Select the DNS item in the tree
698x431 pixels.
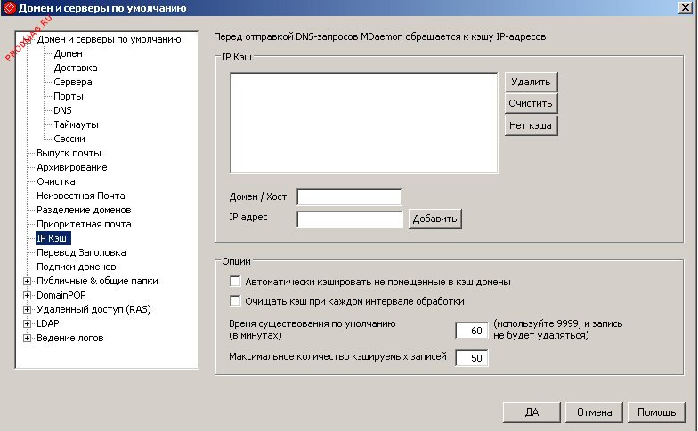(62, 110)
